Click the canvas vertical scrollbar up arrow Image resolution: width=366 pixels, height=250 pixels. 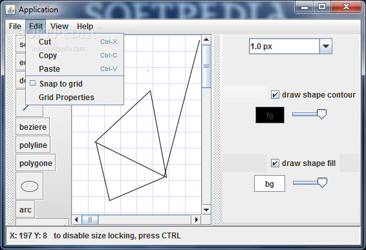tap(206, 39)
